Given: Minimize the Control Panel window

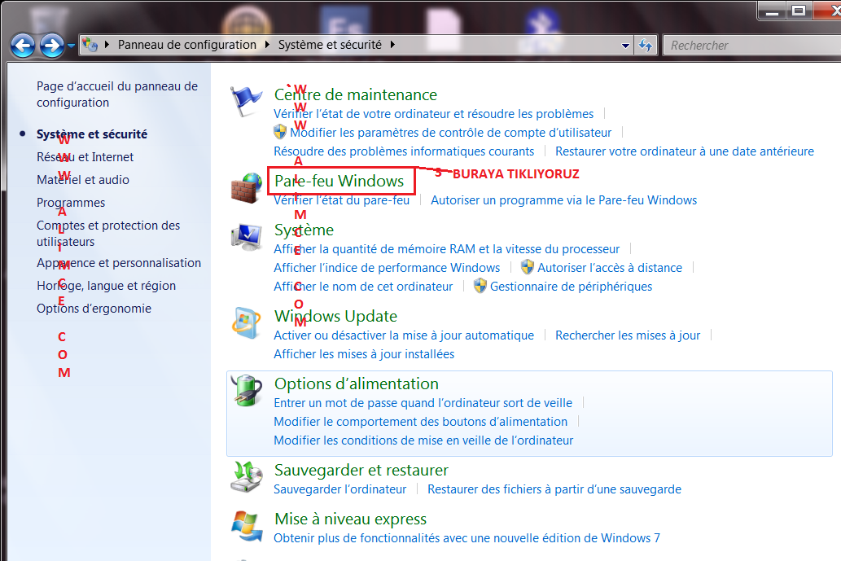Looking at the screenshot, I should (x=773, y=11).
